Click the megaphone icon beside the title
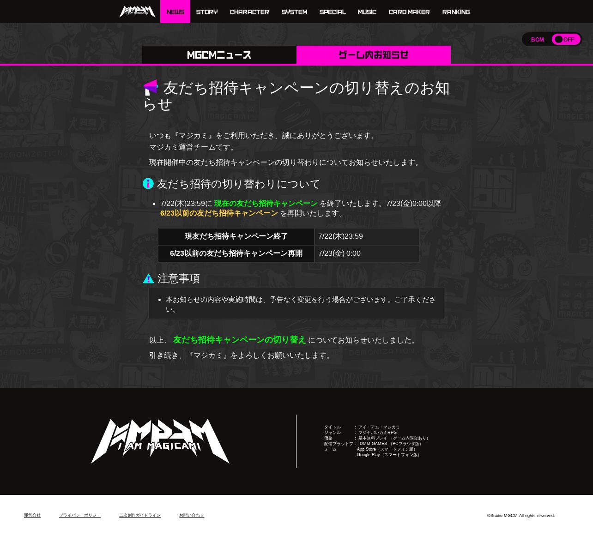The image size is (593, 536). tap(151, 87)
